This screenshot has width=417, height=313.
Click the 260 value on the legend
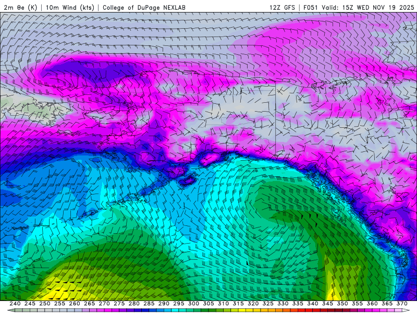(x=75, y=304)
